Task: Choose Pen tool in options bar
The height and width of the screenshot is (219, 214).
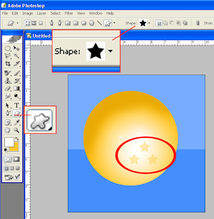Action: click(51, 23)
